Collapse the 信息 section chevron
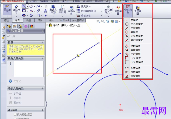 click(42, 42)
